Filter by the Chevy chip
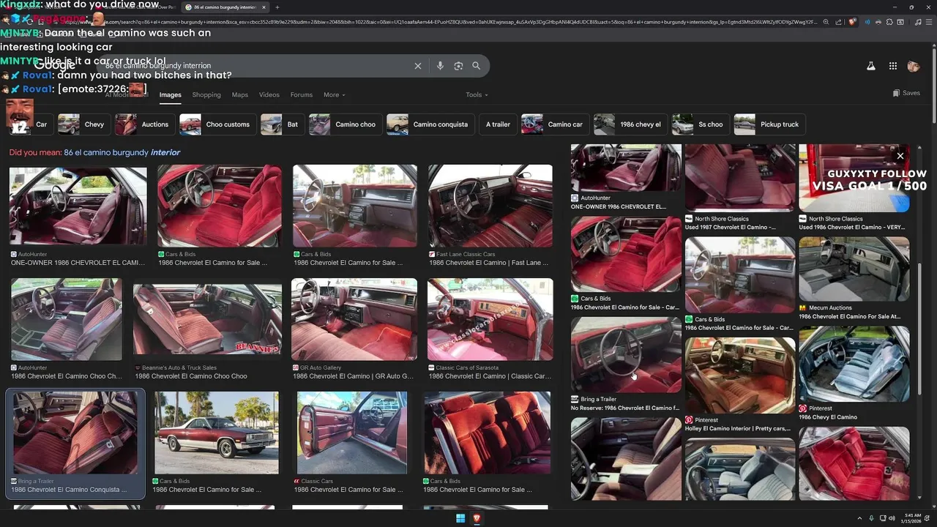937x527 pixels. pos(83,124)
